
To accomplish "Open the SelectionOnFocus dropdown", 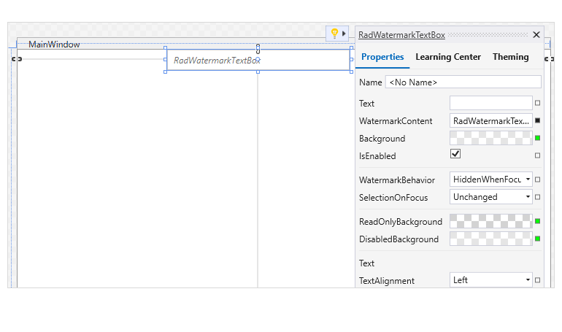I will (490, 197).
